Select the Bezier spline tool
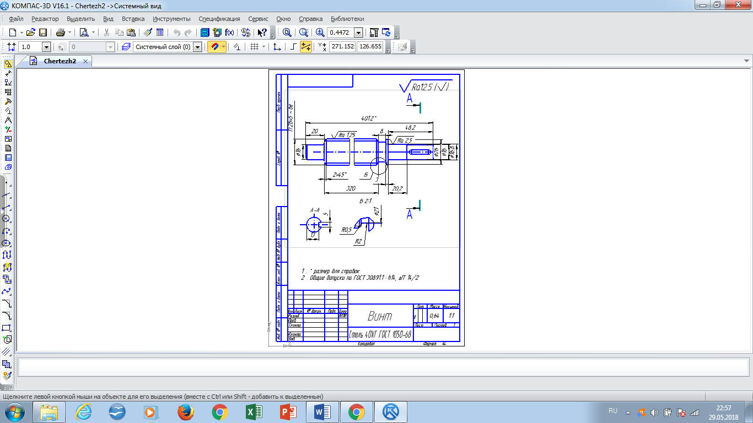Image resolution: width=753 pixels, height=423 pixels. click(7, 291)
